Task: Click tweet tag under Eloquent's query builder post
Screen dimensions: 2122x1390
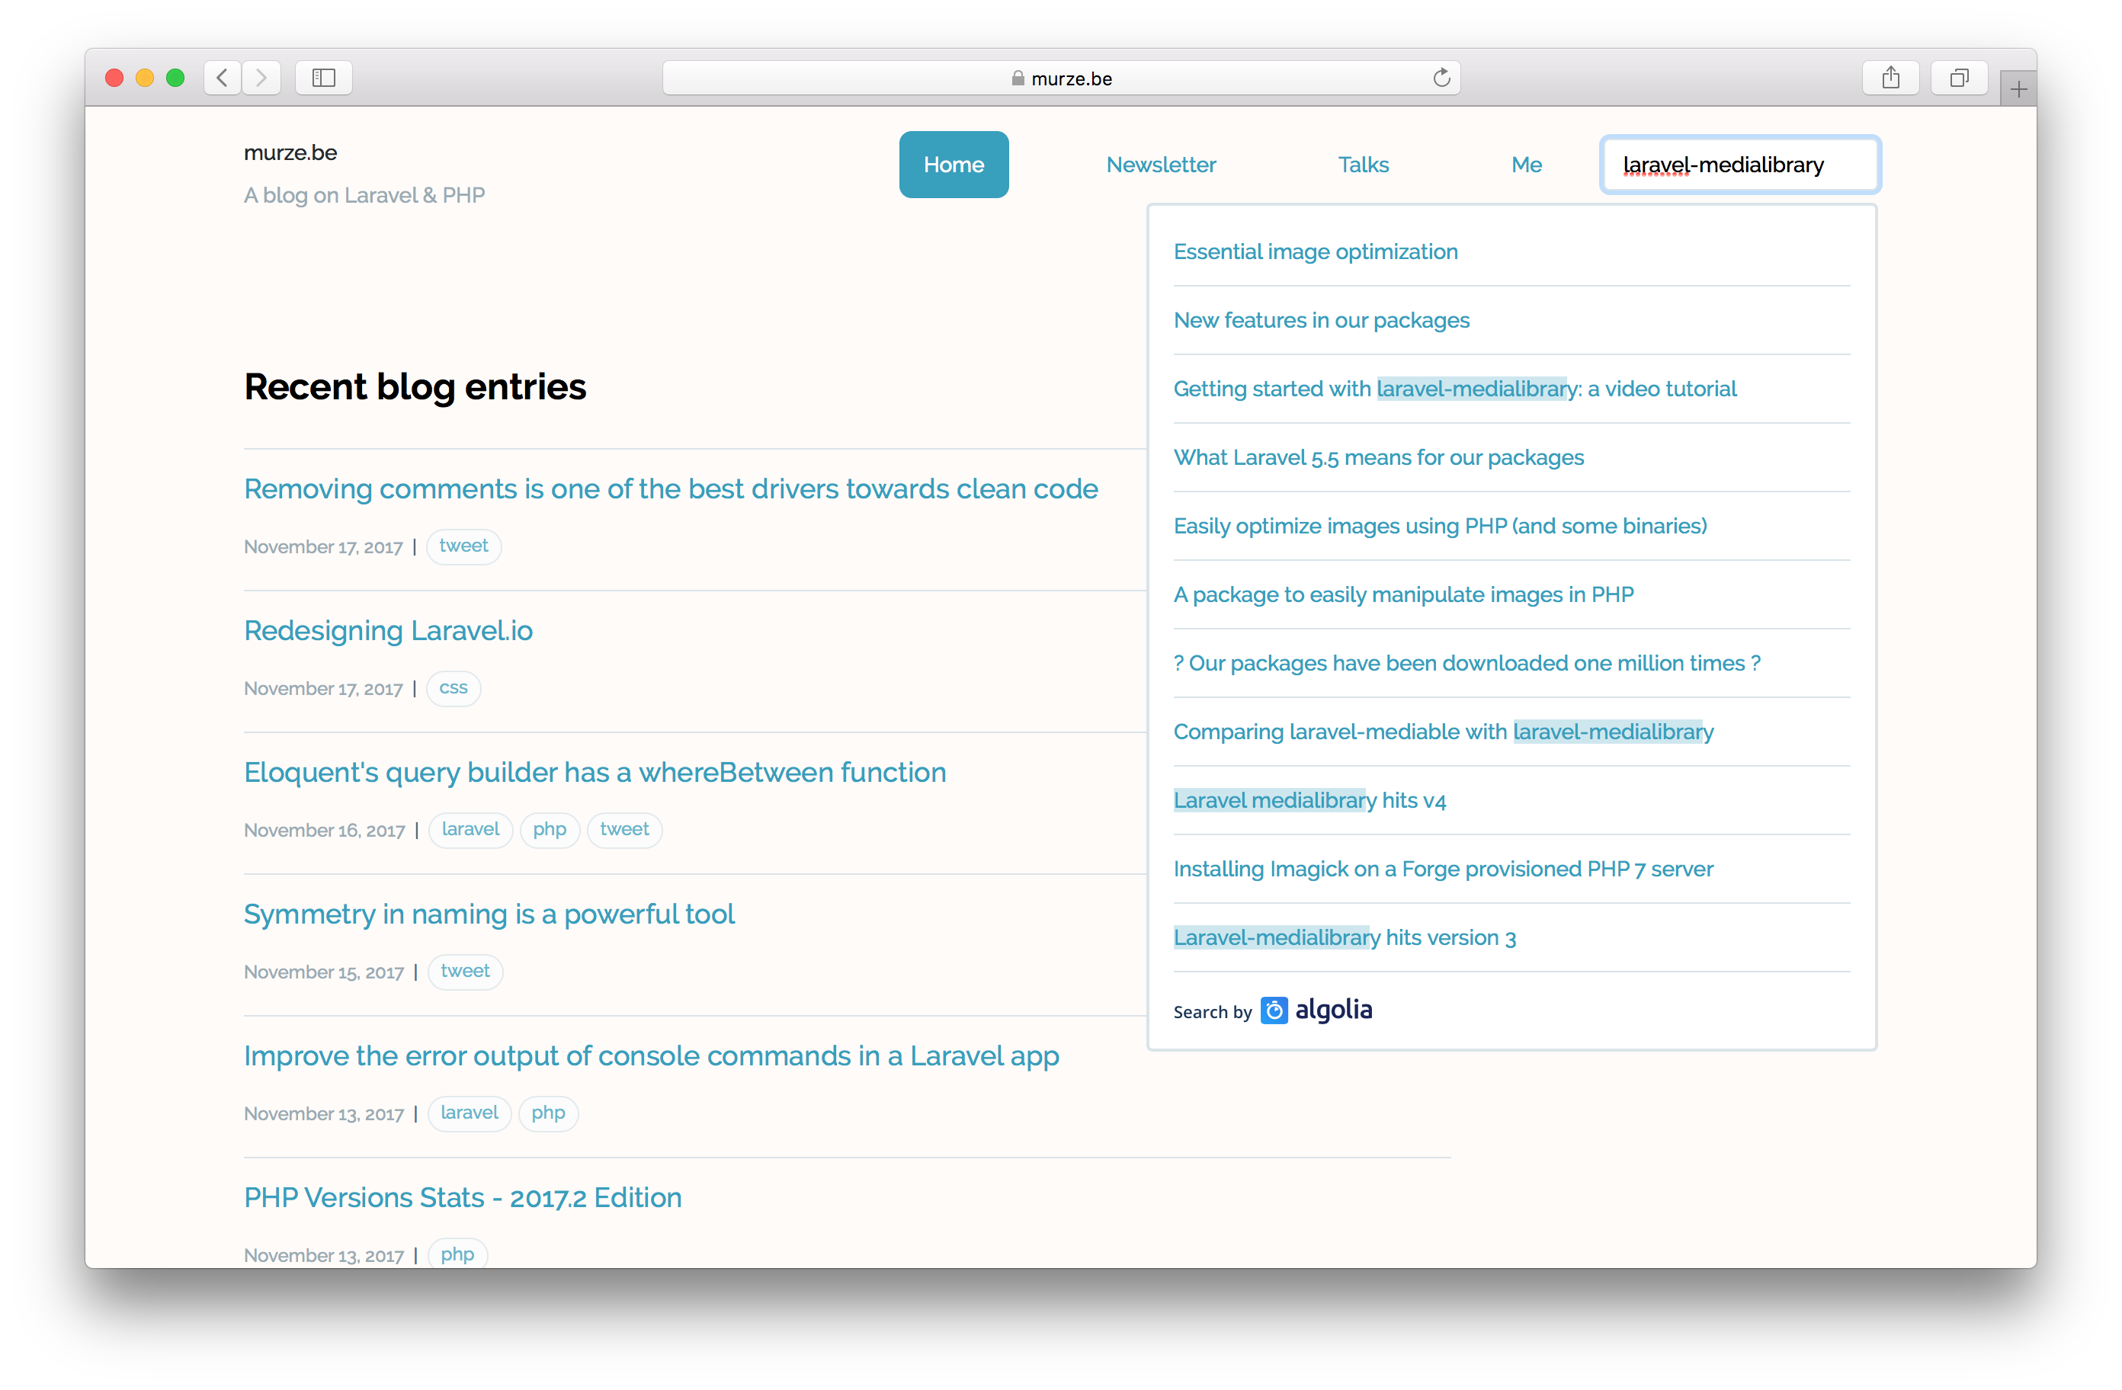Action: pyautogui.click(x=624, y=830)
